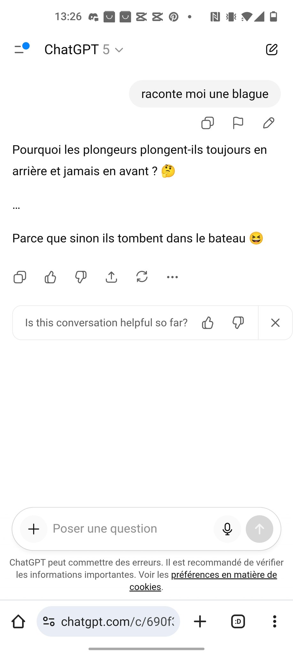The image size is (293, 655).
Task: Like the joke response with thumbs up
Action: point(50,277)
